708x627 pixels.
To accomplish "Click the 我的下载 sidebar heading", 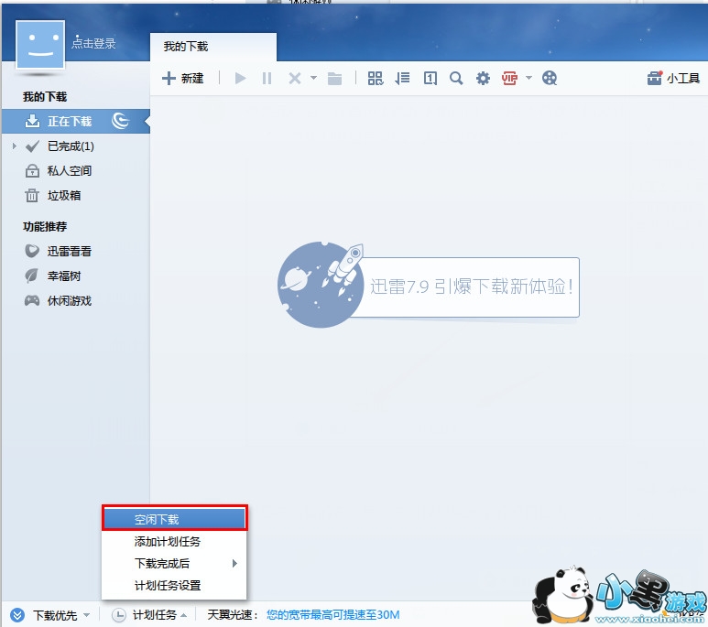I will point(45,97).
